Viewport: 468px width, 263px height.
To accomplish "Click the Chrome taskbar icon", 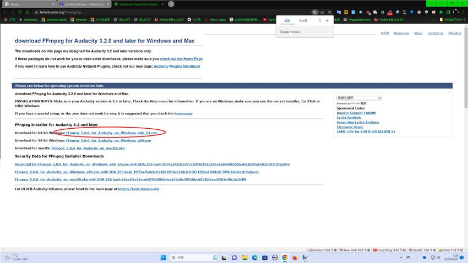I will pyautogui.click(x=285, y=257).
